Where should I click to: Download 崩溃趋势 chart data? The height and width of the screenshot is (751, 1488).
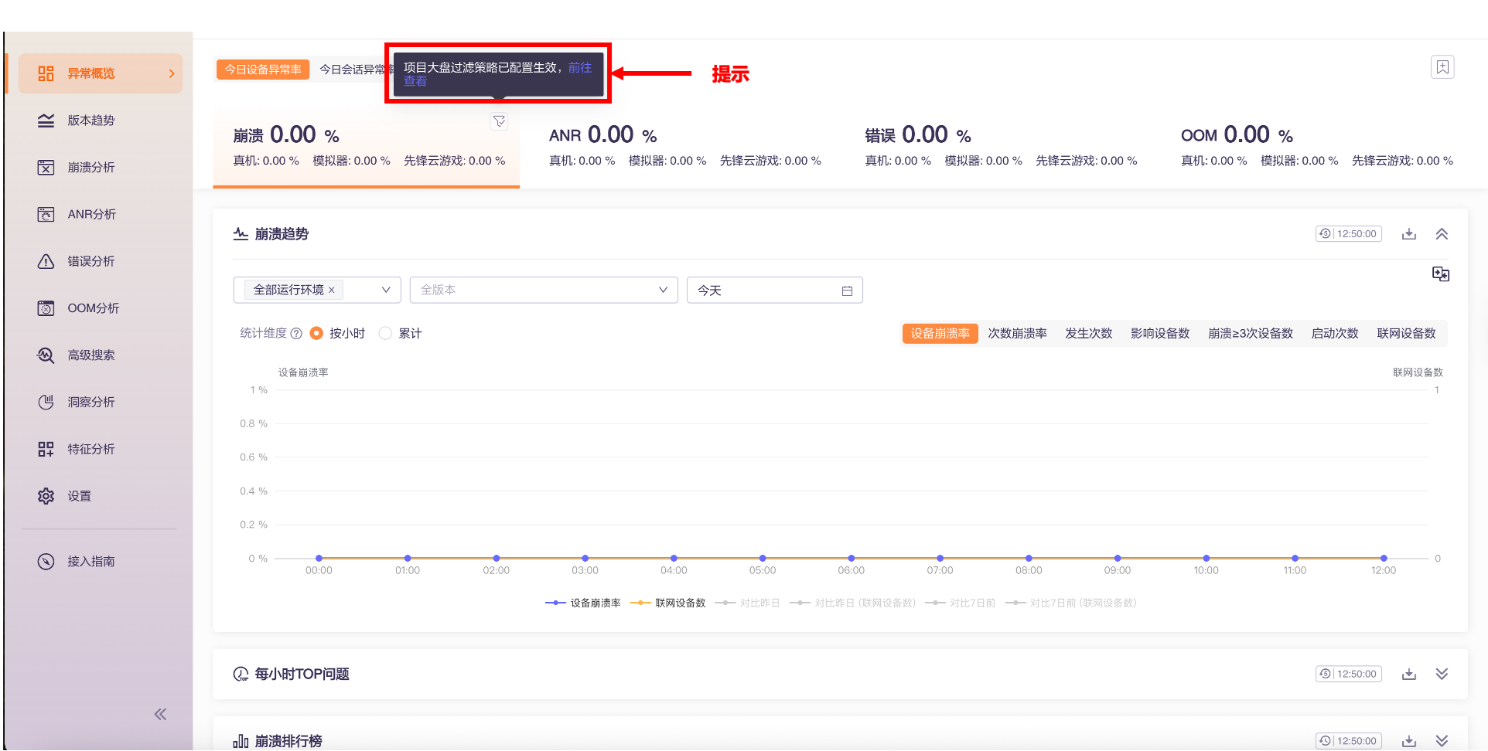pyautogui.click(x=1409, y=234)
